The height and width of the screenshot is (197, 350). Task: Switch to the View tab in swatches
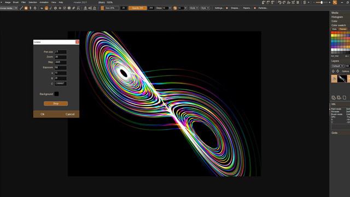tap(334, 29)
